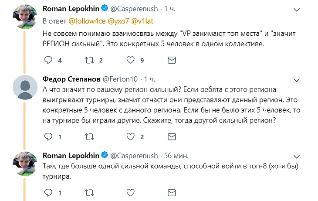Click Федор Степанов's gray default avatar
Viewport: 318px width, 201px height.
25,87
